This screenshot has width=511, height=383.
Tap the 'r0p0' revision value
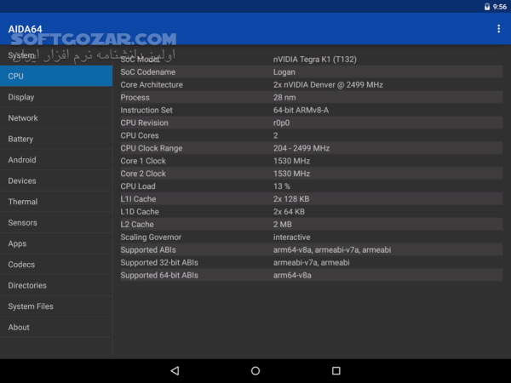tap(281, 123)
